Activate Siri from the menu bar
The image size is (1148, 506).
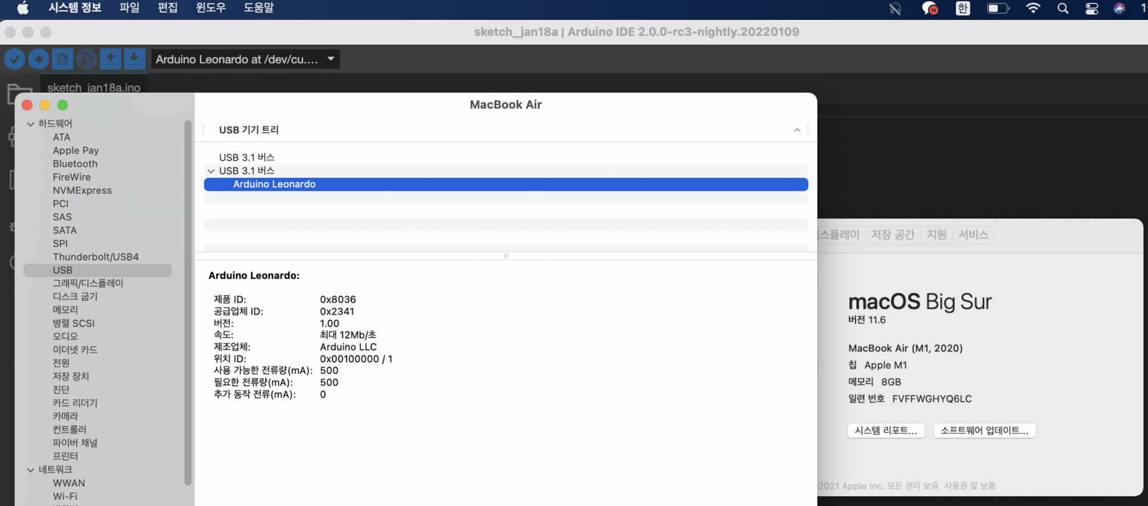[x=1119, y=8]
